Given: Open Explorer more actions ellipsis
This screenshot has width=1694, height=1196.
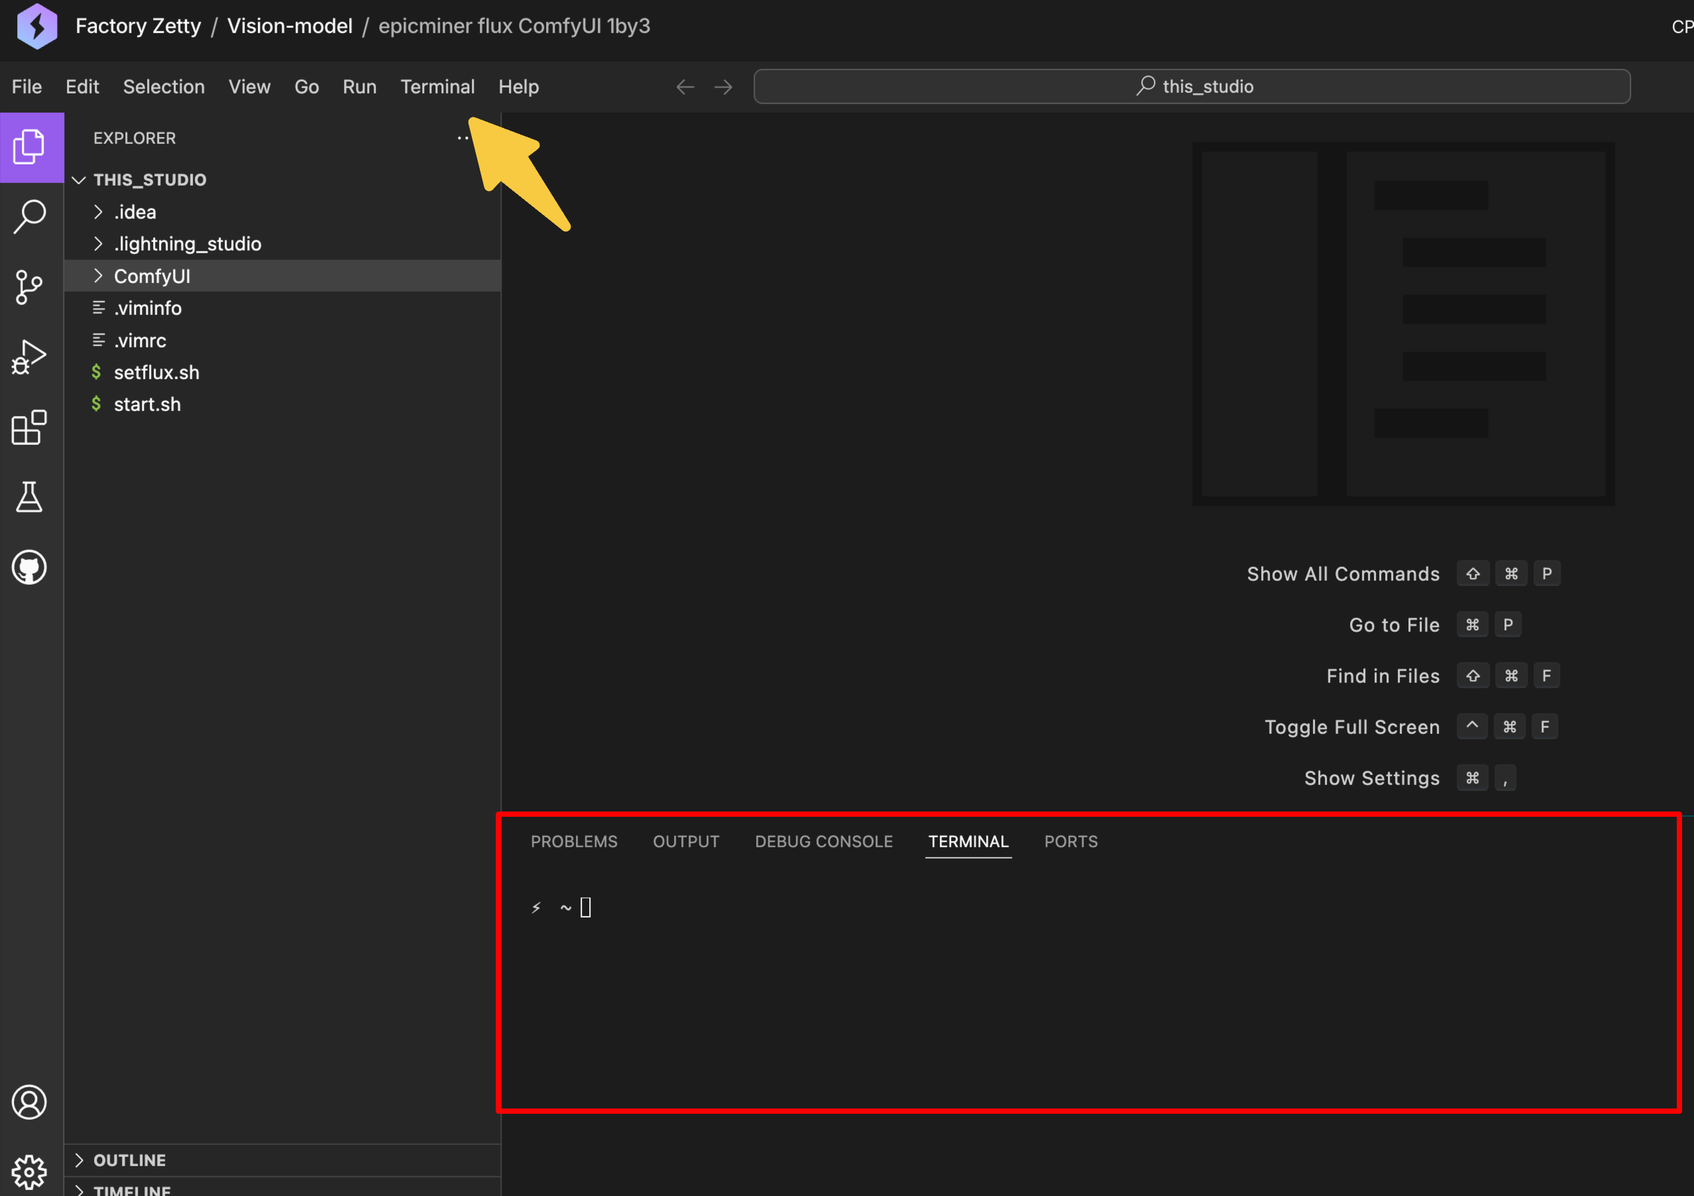Looking at the screenshot, I should [x=463, y=138].
